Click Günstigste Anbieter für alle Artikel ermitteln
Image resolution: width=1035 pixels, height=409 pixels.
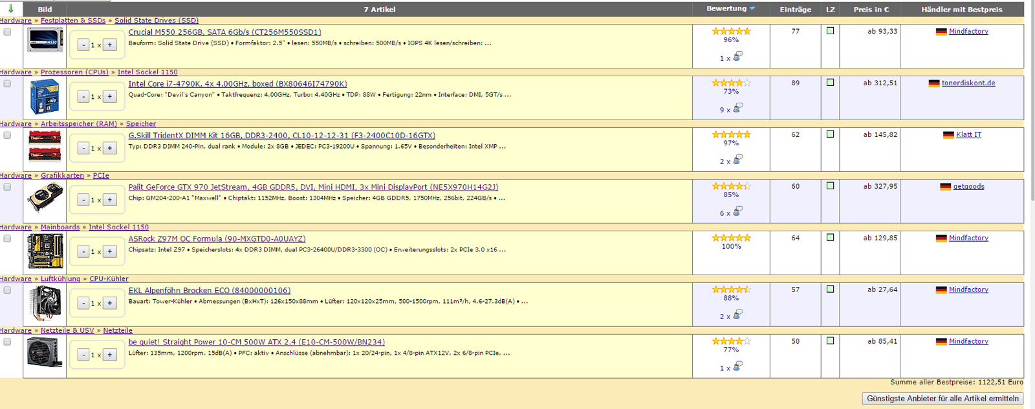click(942, 399)
